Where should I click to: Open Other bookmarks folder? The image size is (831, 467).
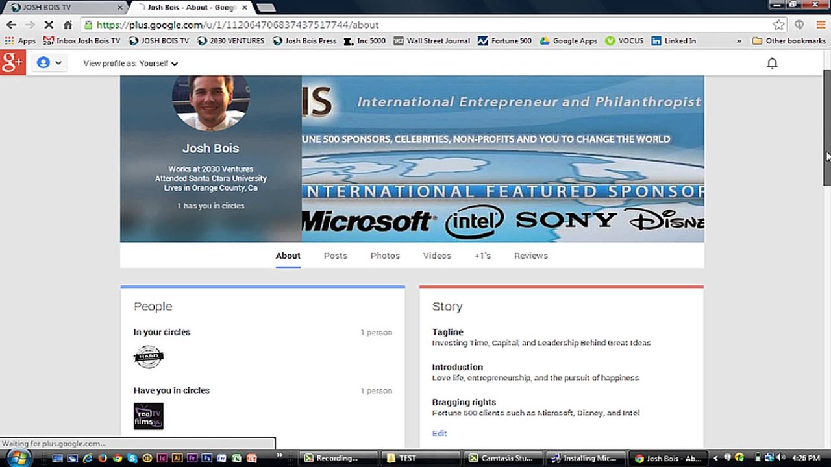pos(788,40)
